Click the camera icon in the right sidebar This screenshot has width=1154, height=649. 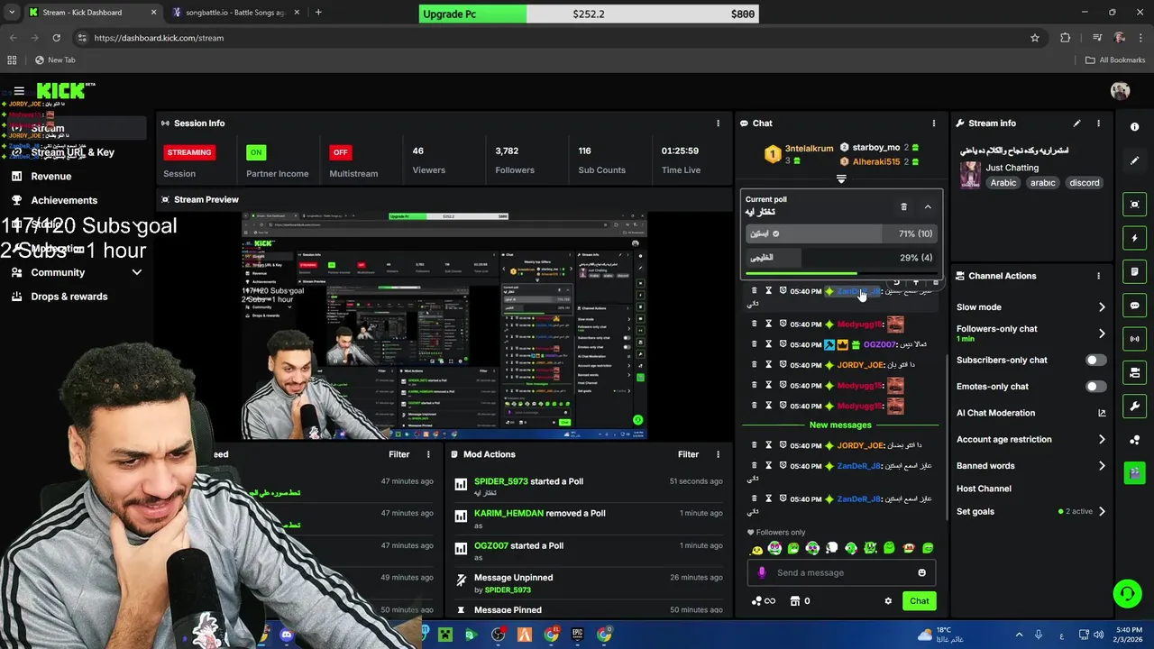tap(1134, 372)
